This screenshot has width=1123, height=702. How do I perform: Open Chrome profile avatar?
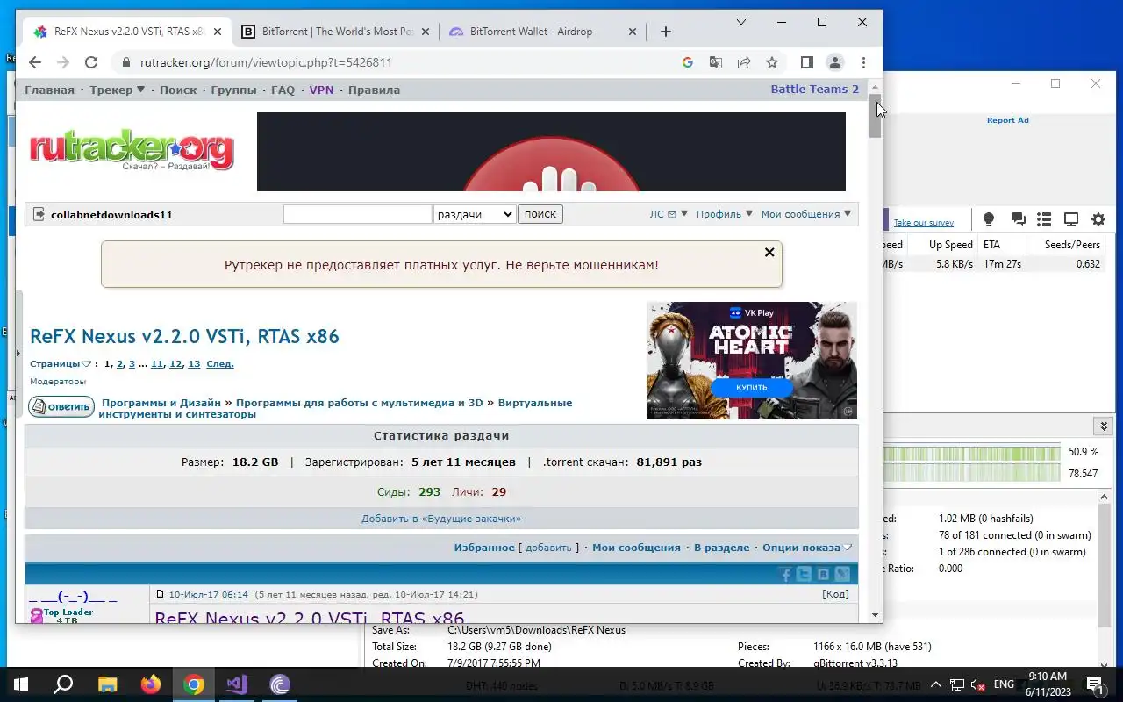pyautogui.click(x=835, y=62)
